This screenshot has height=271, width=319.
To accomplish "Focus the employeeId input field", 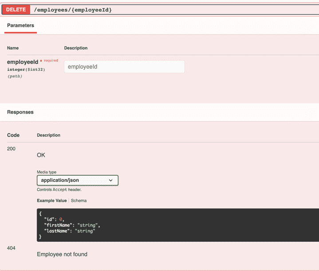I will [124, 67].
